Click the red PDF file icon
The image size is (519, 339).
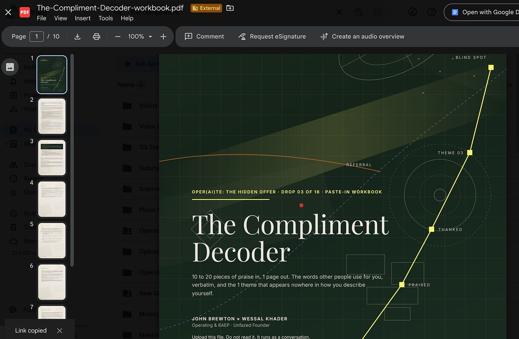(25, 12)
